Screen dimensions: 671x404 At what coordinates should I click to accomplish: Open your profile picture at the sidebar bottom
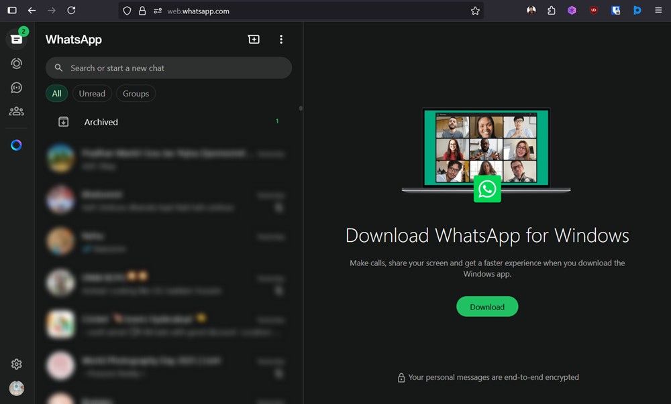(x=16, y=388)
